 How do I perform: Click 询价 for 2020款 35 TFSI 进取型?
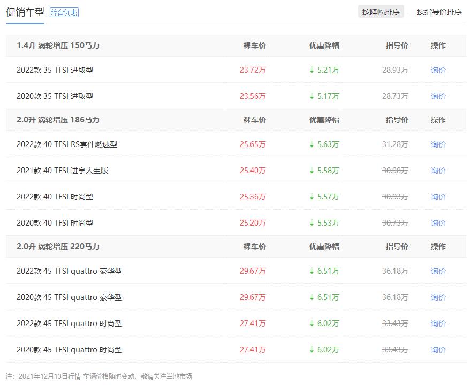click(438, 96)
